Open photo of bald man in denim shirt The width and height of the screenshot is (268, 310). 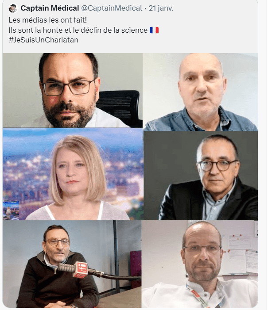tap(201, 92)
